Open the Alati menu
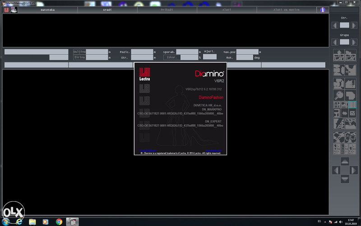 click(x=227, y=10)
